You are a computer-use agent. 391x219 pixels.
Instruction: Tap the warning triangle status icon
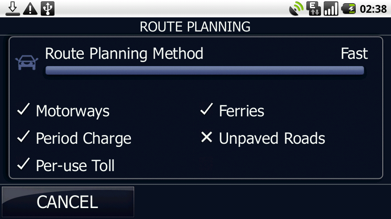pos(30,9)
